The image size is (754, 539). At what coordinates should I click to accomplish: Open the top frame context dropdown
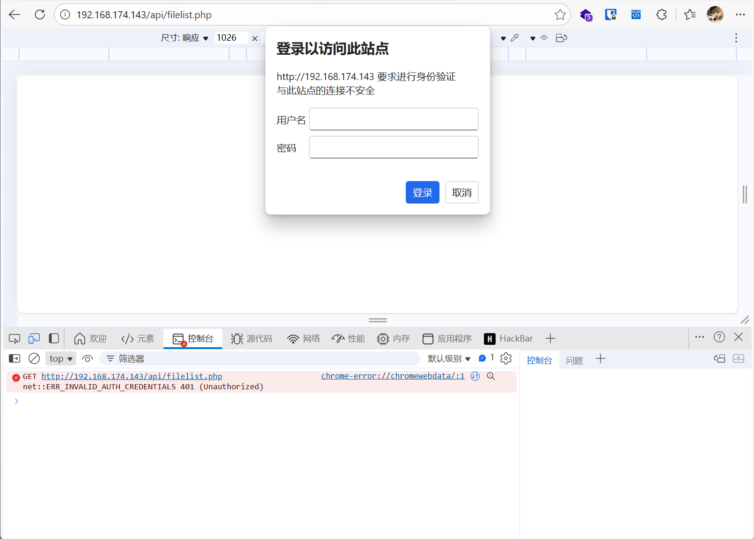point(60,358)
